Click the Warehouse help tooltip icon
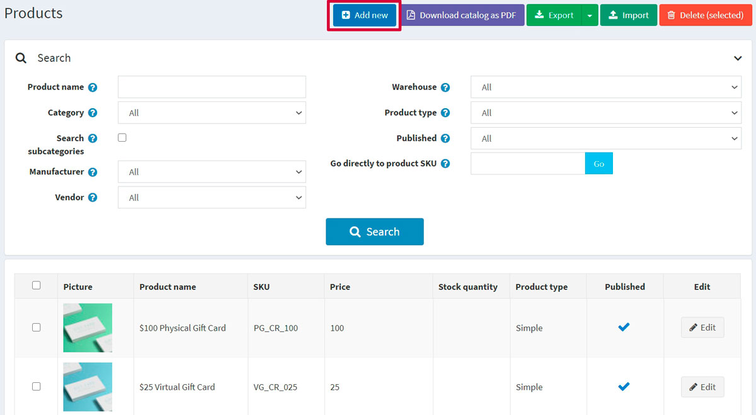 coord(445,88)
